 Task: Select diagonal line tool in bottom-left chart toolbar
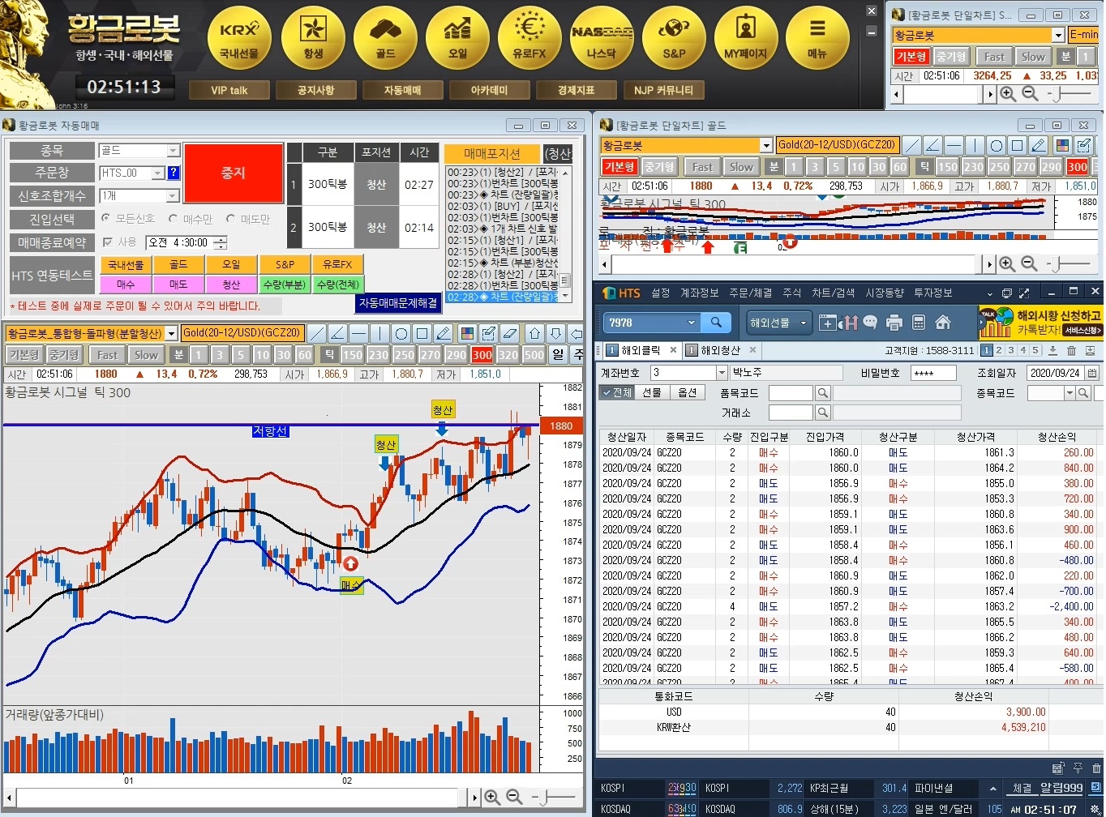[317, 333]
